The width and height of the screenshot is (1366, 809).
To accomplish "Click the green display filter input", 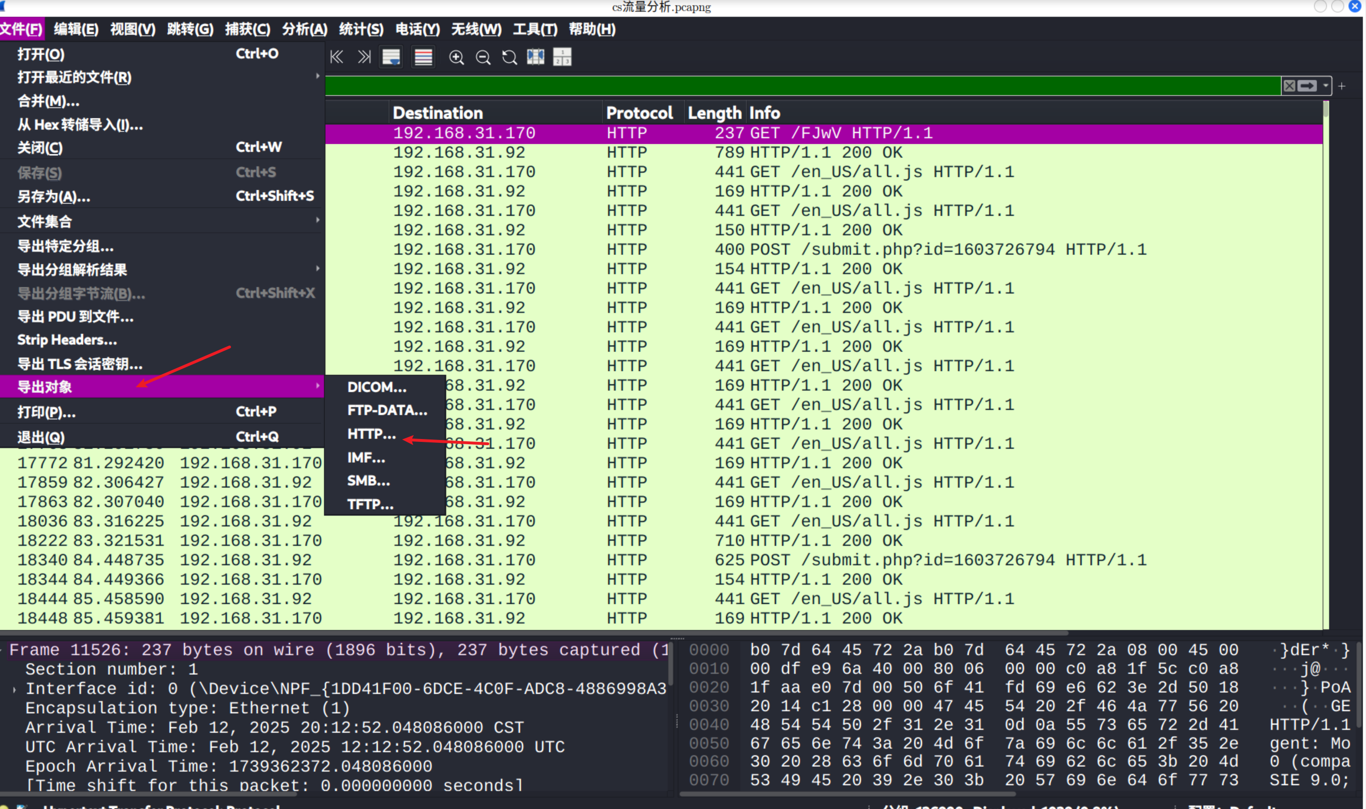I will click(763, 86).
